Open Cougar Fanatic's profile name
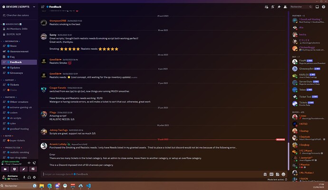 coord(58,88)
